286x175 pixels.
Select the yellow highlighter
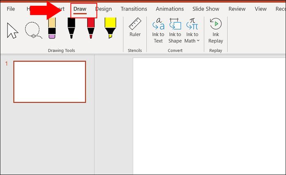click(x=110, y=28)
